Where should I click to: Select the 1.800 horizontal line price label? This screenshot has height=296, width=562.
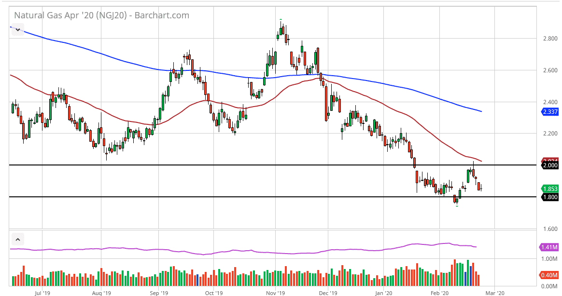pyautogui.click(x=550, y=197)
